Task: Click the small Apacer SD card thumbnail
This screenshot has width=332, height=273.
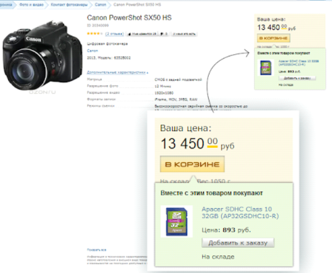Action: click(266, 68)
